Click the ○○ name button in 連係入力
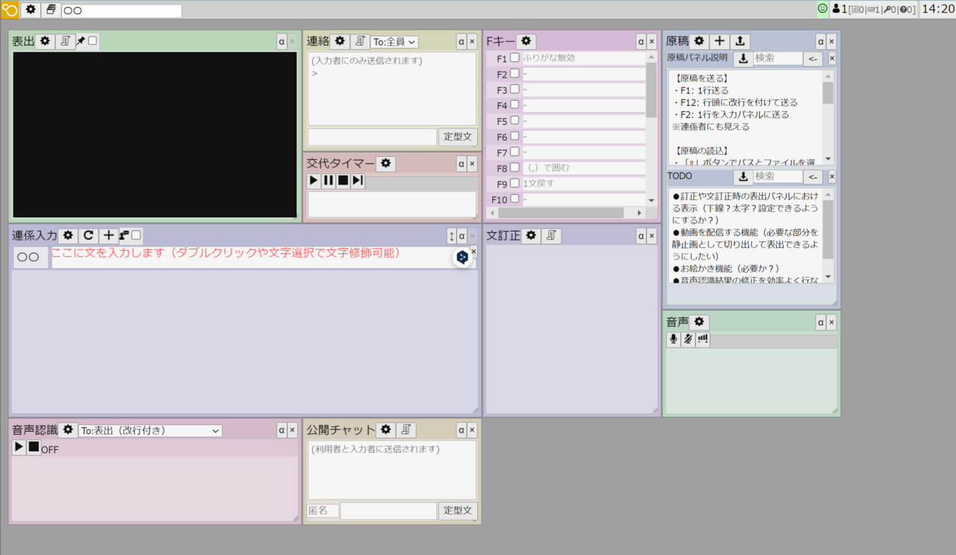The height and width of the screenshot is (555, 956). [31, 257]
